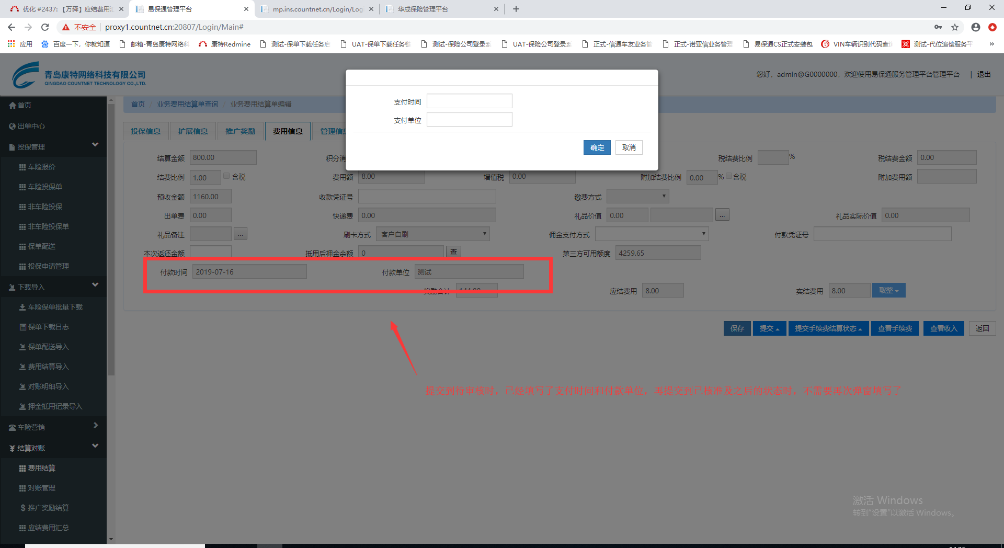Open the 康特Redmine bookmark
This screenshot has height=548, width=1004.
(x=225, y=44)
